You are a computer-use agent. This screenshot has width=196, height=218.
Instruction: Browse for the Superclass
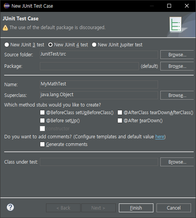pos(177,95)
